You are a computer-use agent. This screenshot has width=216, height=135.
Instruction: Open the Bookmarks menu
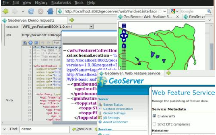click(61, 2)
